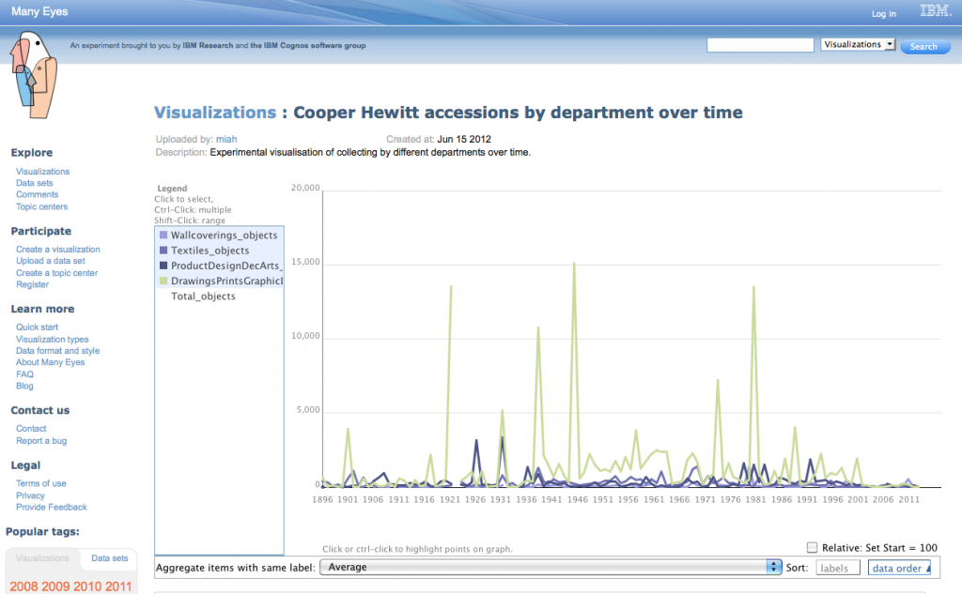Click the 2011 popular tag

tap(118, 586)
